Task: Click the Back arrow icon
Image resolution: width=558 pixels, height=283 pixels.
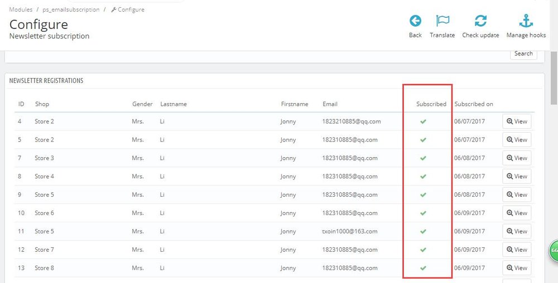Action: pyautogui.click(x=415, y=21)
